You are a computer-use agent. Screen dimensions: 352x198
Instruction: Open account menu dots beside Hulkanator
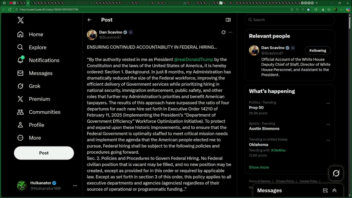click(75, 186)
